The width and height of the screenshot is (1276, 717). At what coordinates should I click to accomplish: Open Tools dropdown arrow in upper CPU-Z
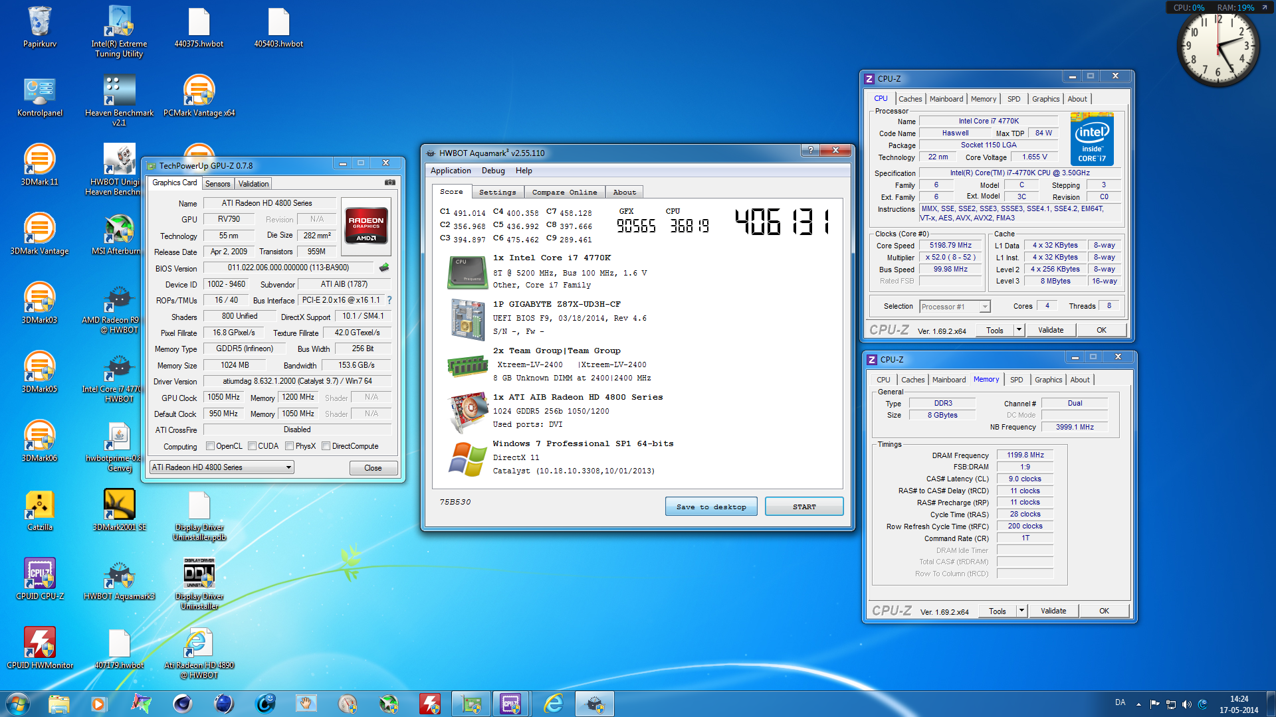(1018, 330)
